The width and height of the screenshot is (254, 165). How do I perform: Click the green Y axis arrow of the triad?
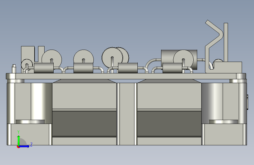(x=19, y=140)
